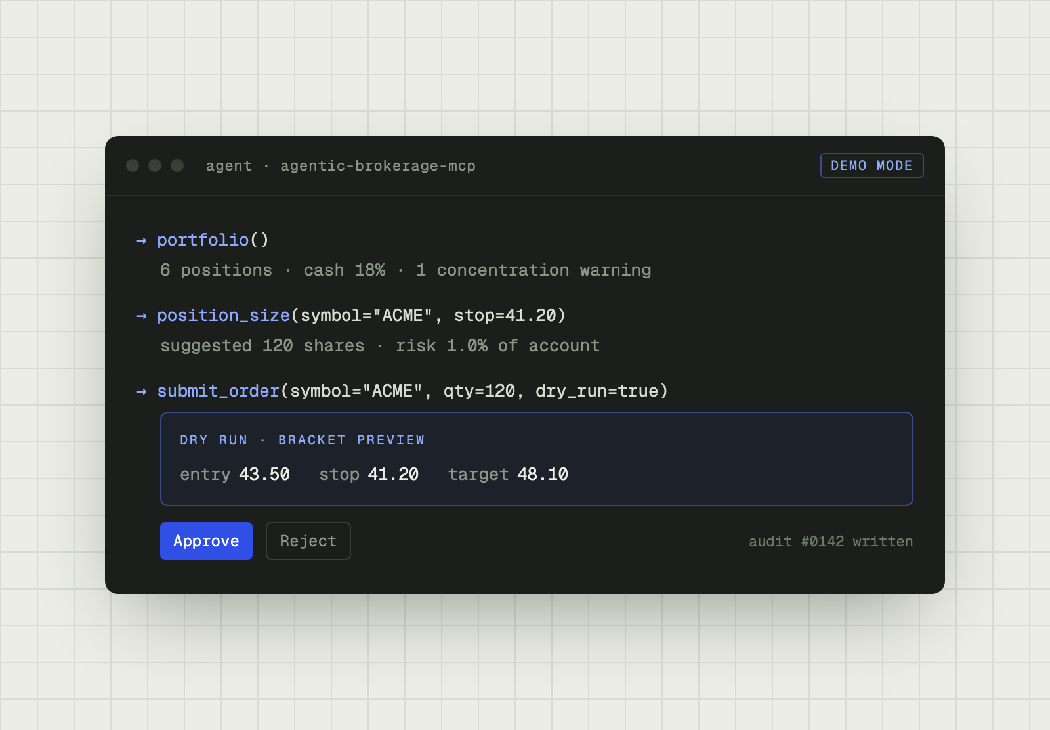Click the arrow before position_size call
Screen dimensions: 1050x730
(142, 316)
